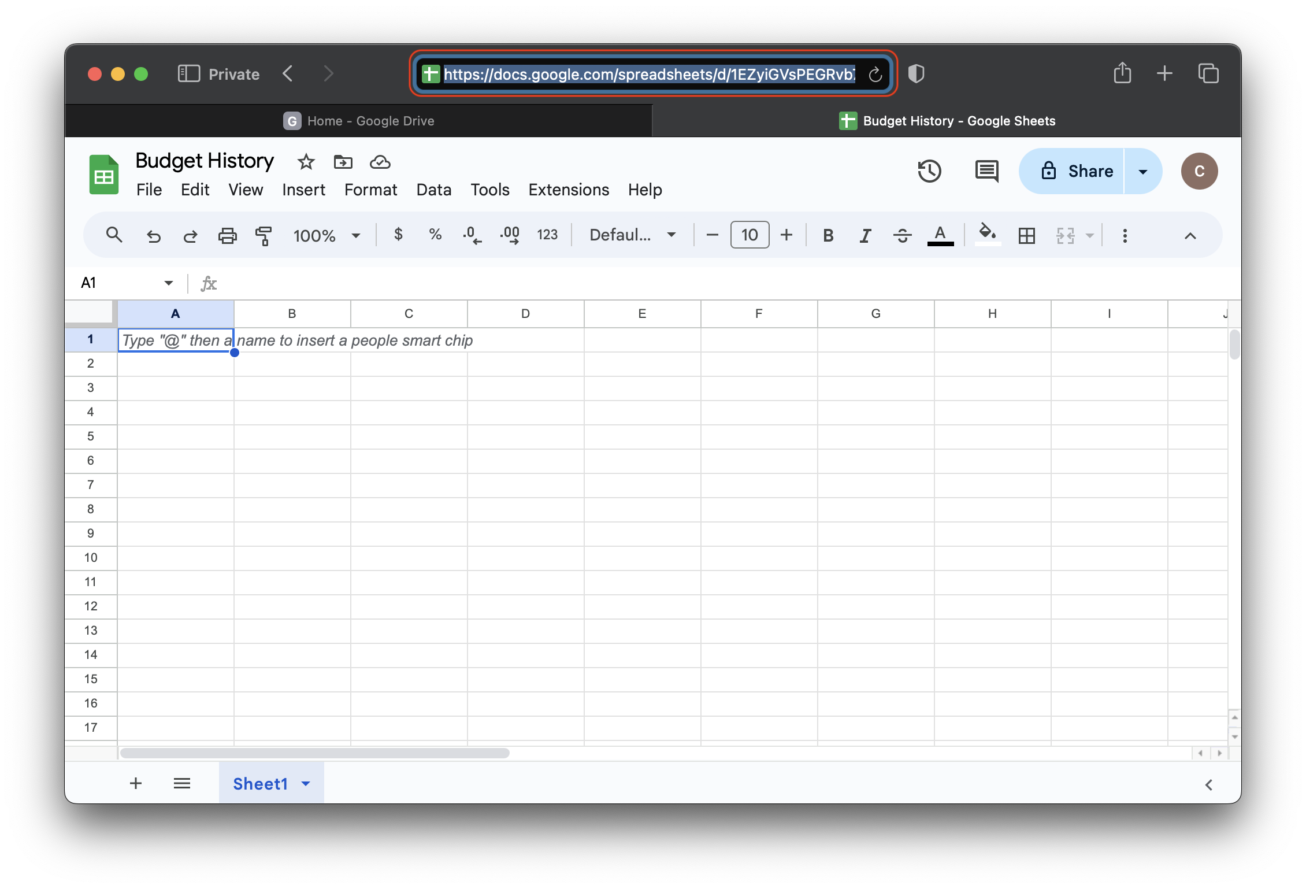The width and height of the screenshot is (1306, 889).
Task: Expand the Sheet1 tab options arrow
Action: 306,784
